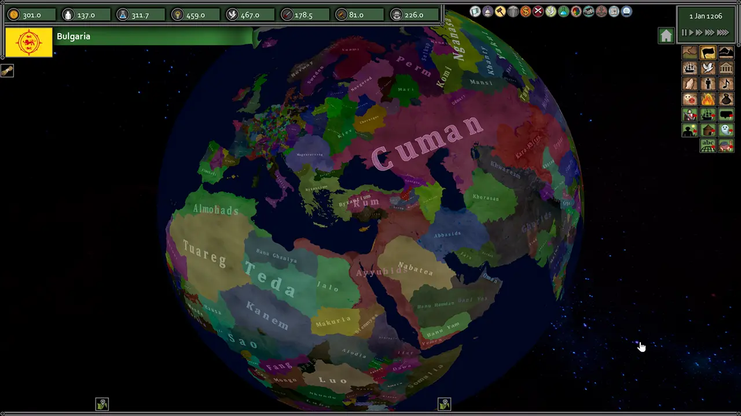741x416 pixels.
Task: Play at normal speed
Action: tap(691, 33)
